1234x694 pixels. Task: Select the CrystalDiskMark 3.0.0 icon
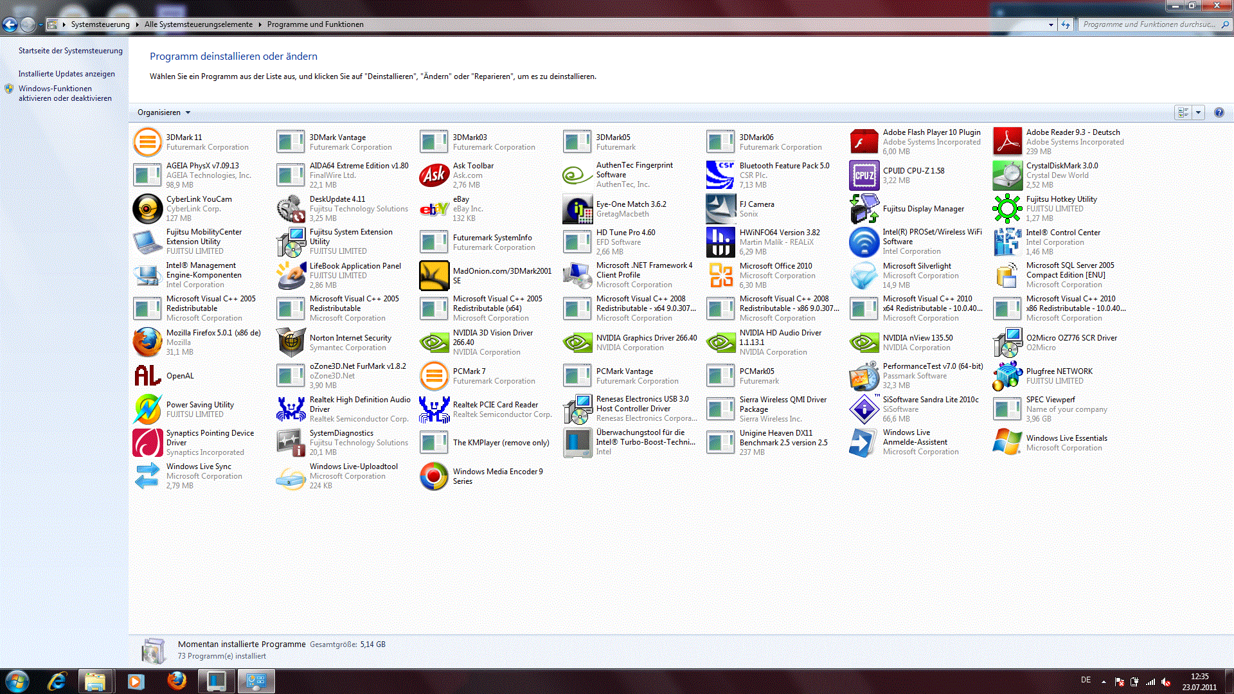tap(1007, 175)
